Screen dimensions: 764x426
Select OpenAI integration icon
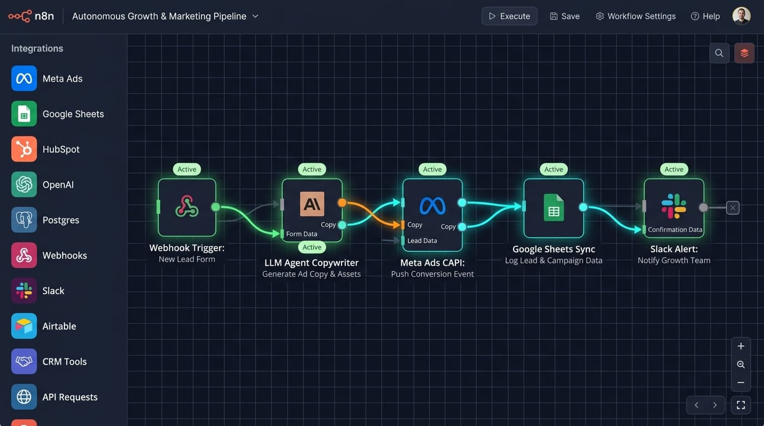point(24,185)
